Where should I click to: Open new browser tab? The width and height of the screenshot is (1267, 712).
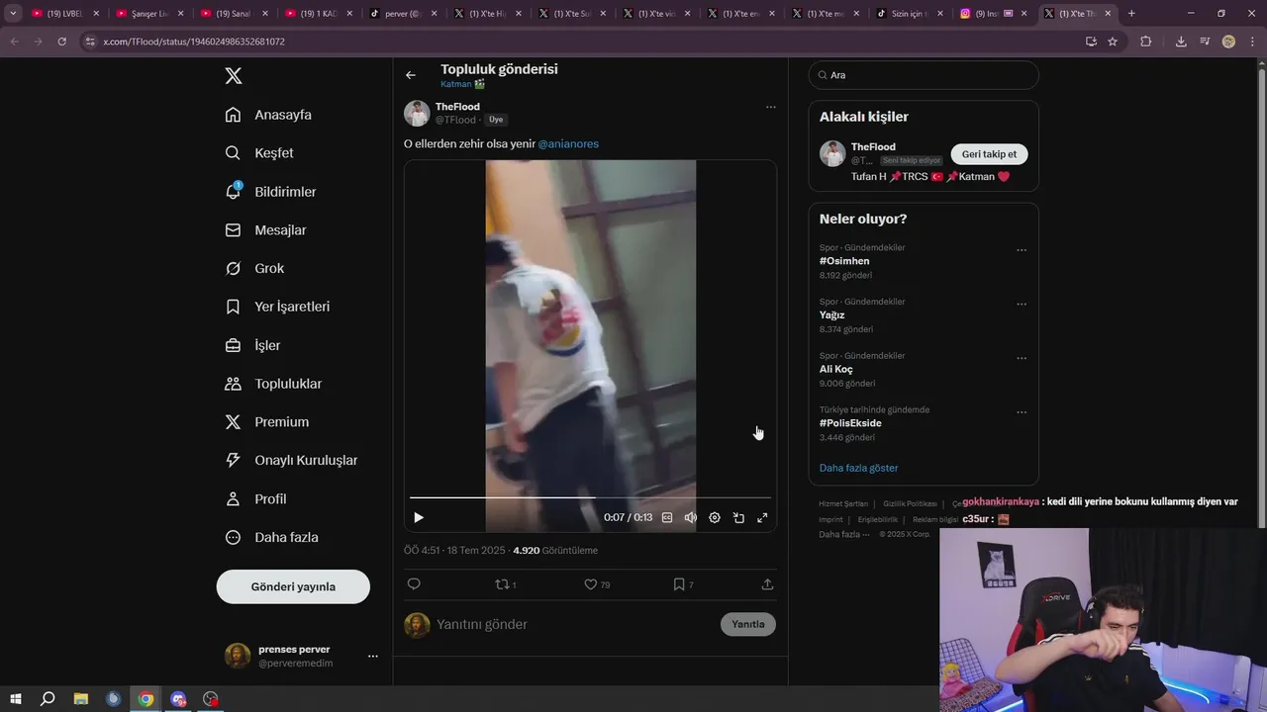coord(1131,14)
